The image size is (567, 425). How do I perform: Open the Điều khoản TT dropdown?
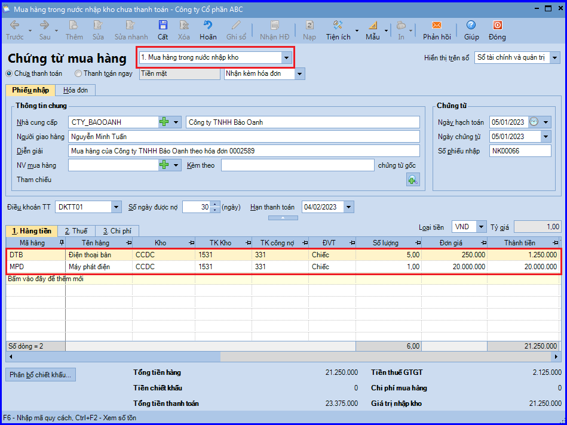[116, 207]
